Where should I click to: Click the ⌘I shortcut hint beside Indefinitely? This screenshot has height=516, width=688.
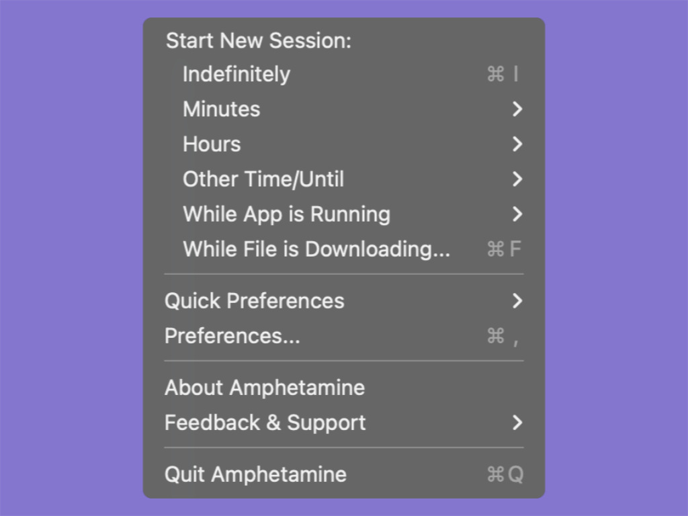click(x=503, y=75)
